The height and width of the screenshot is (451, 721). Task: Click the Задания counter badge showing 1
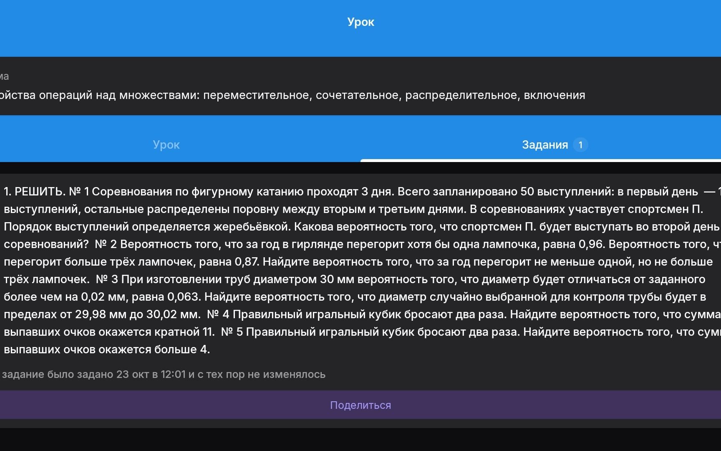click(x=580, y=145)
